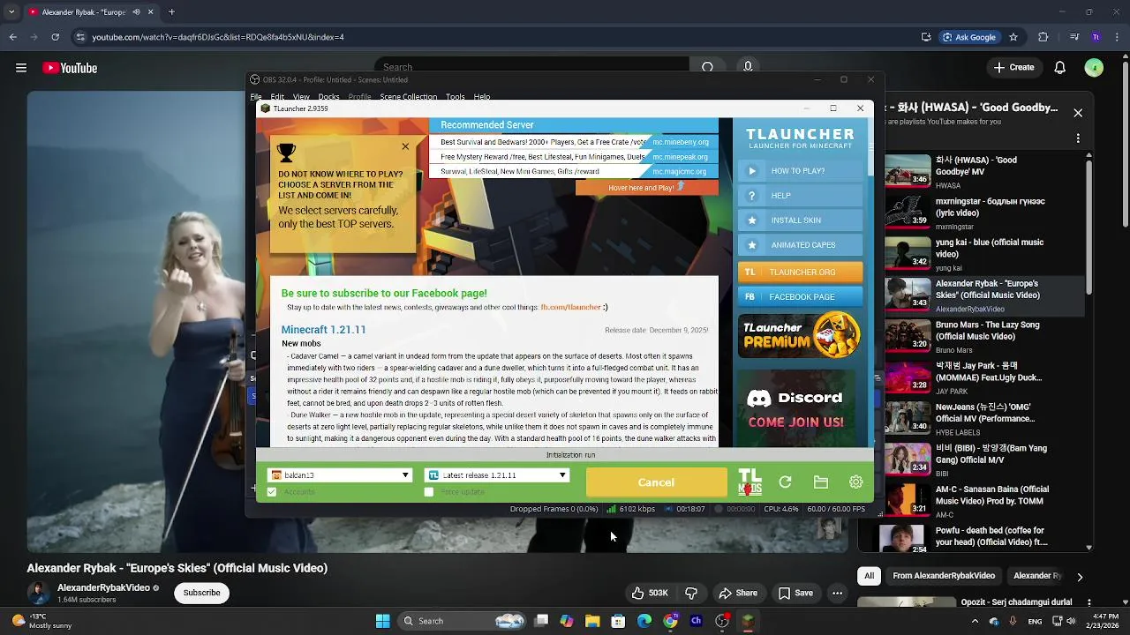Click the Windows Start button

coord(383,621)
